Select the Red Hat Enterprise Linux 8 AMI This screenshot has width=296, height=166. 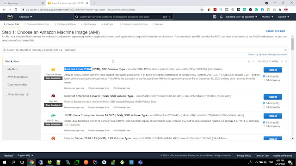point(273,97)
